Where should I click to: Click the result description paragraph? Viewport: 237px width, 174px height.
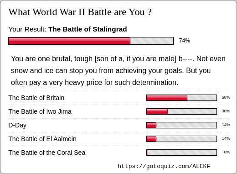[118, 70]
